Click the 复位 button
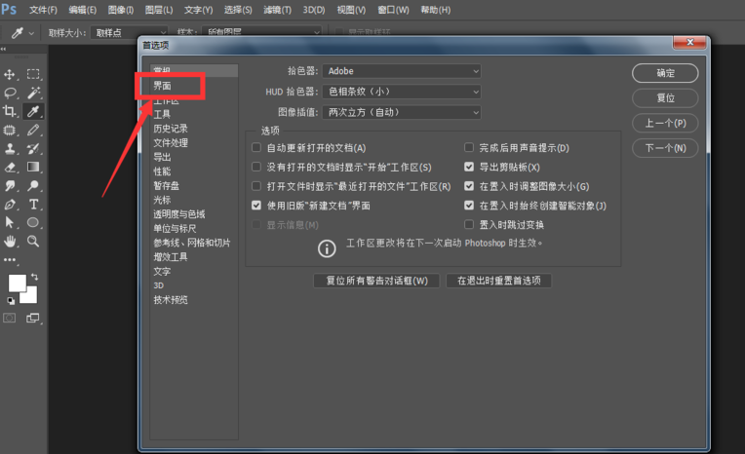Viewport: 745px width, 454px height. [x=665, y=97]
